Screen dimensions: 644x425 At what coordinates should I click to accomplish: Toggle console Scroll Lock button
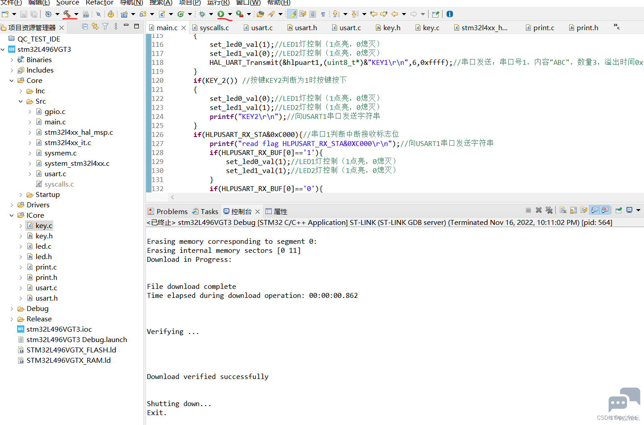click(573, 210)
